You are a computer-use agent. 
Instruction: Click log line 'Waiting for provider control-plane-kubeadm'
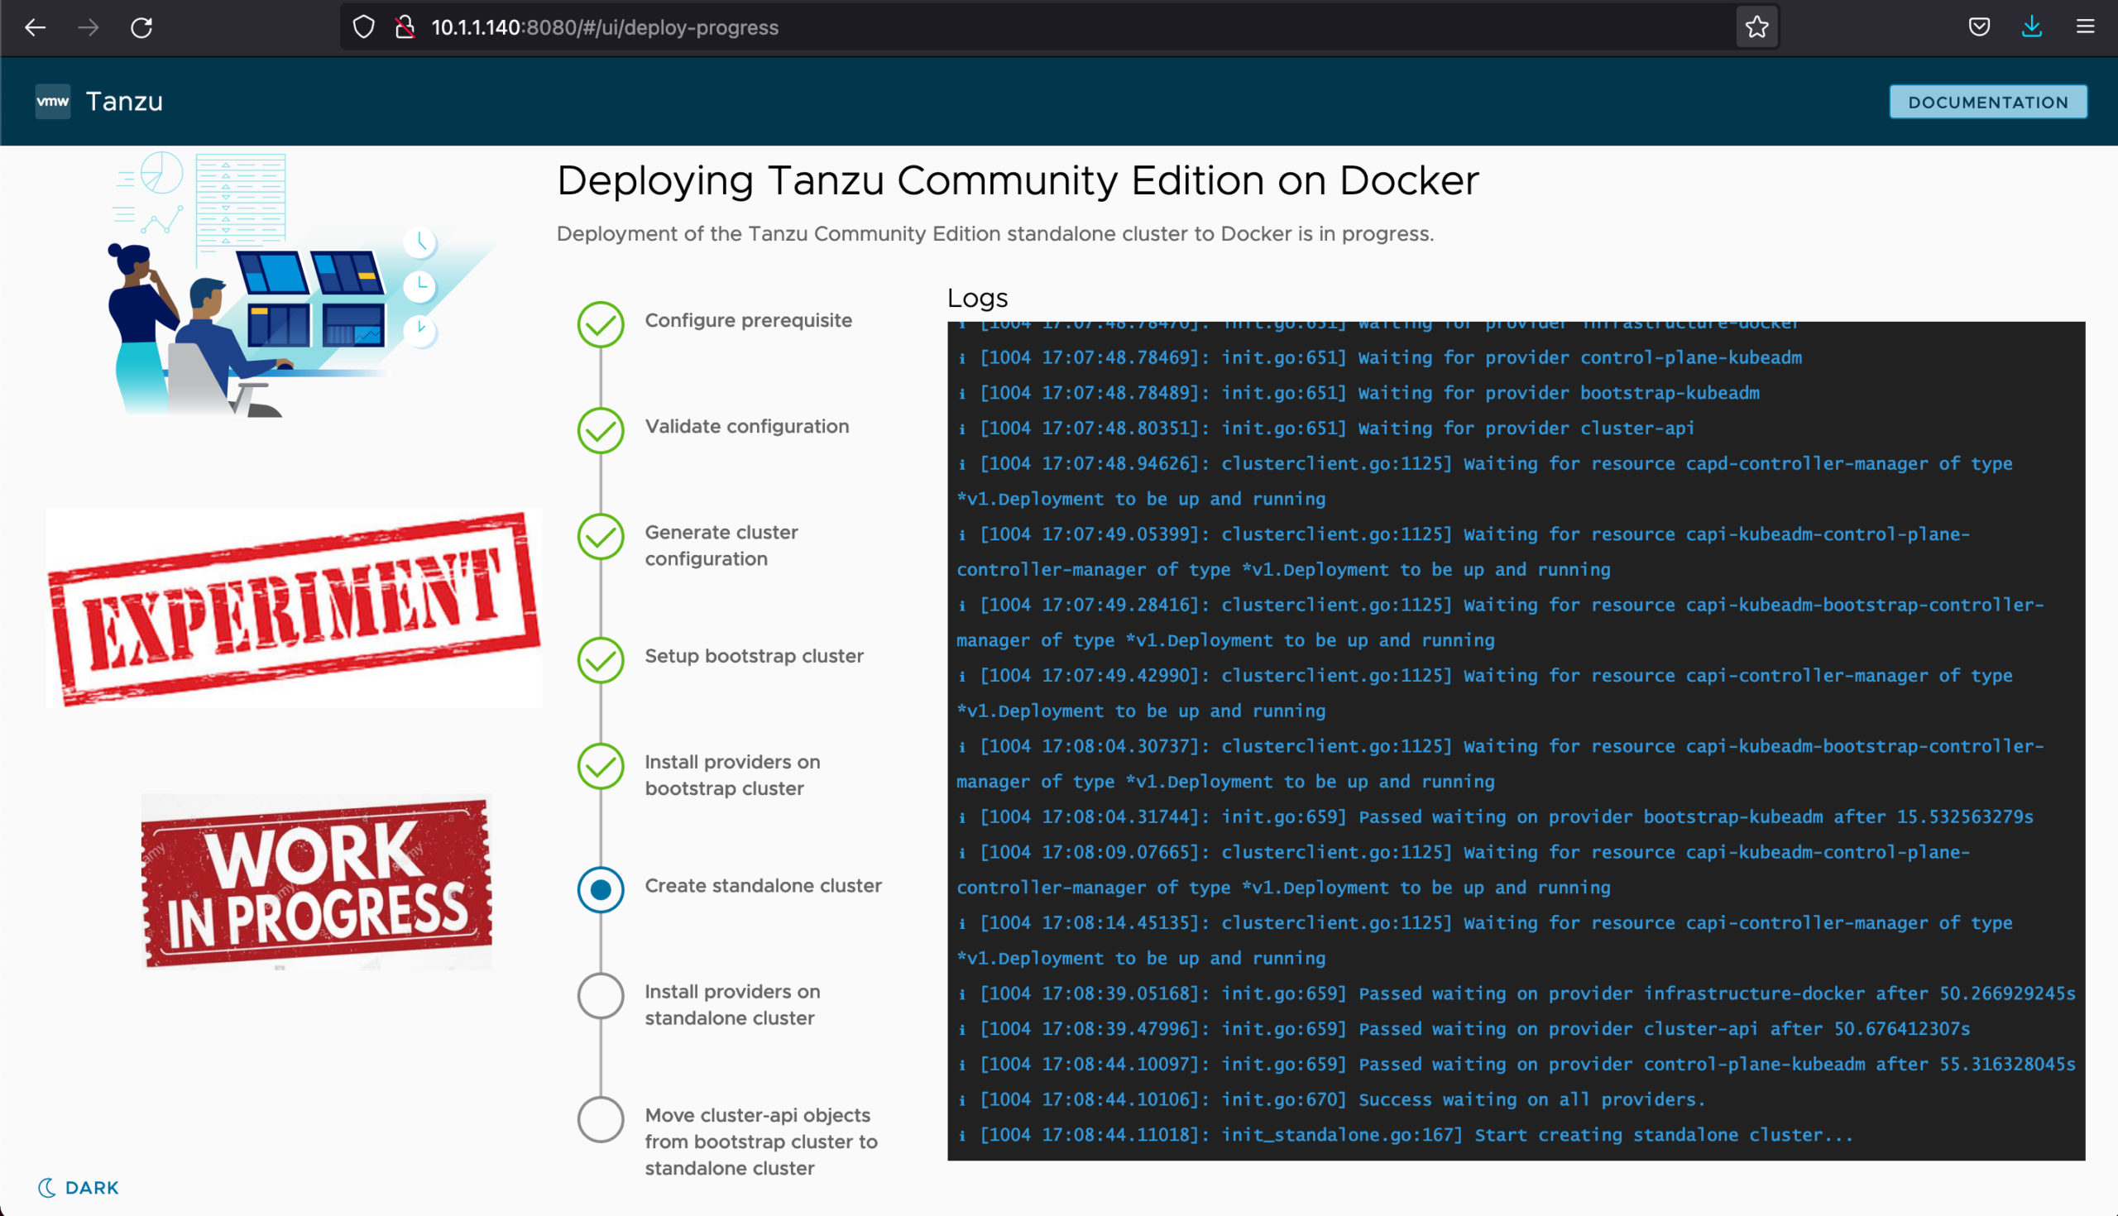(1381, 358)
